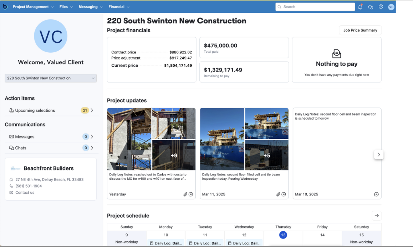The width and height of the screenshot is (413, 247).
Task: Click the Chats count 0 badge
Action: click(x=86, y=148)
